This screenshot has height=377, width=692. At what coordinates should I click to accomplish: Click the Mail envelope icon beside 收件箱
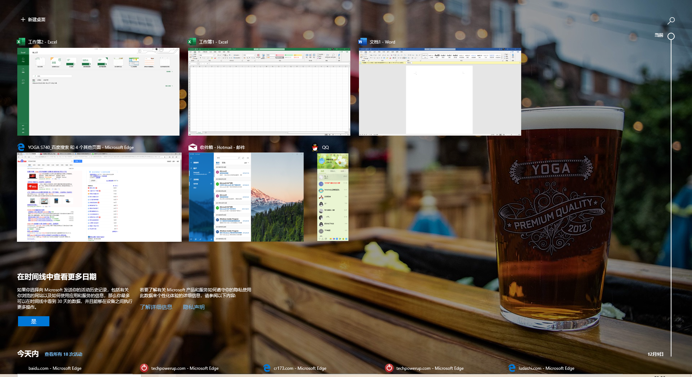tap(193, 147)
